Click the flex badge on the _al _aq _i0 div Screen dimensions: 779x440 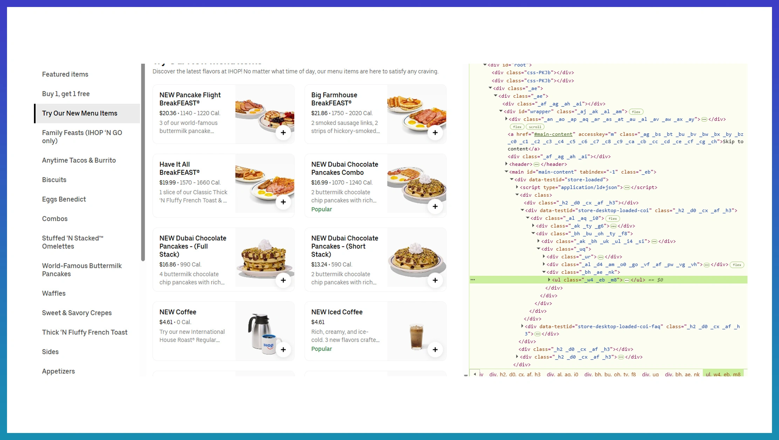click(613, 219)
